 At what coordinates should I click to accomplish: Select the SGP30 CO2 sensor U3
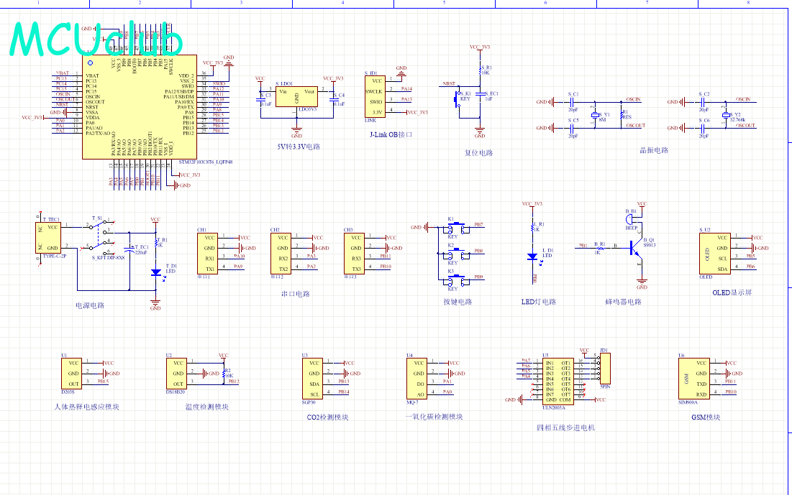(314, 378)
